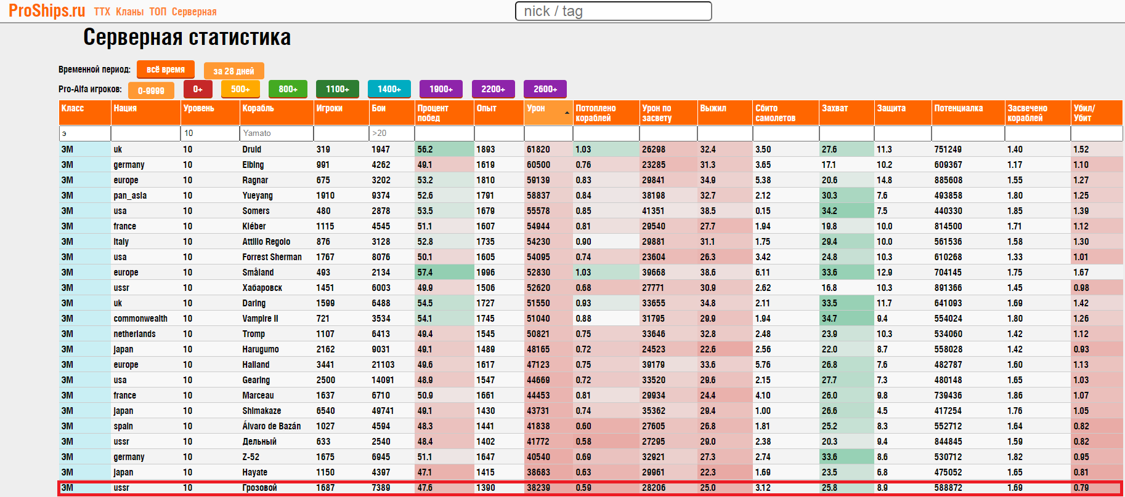1125x497 pixels.
Task: Select the Elbing ship name
Action: coord(253,165)
